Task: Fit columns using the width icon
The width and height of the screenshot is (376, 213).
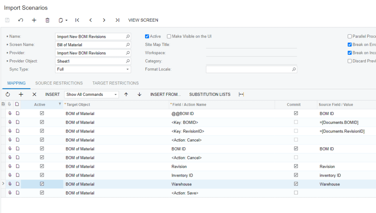Action: [x=241, y=94]
